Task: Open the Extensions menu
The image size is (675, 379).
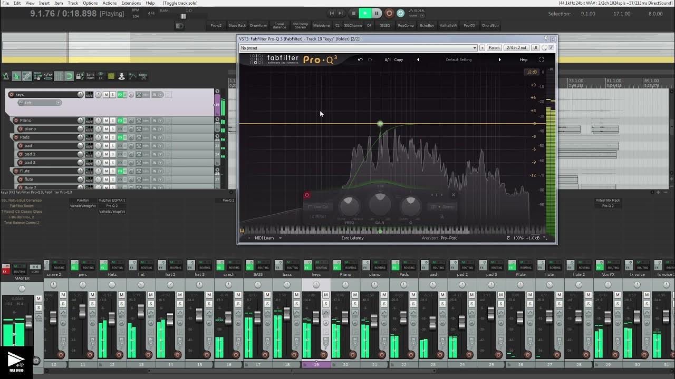Action: click(x=131, y=3)
